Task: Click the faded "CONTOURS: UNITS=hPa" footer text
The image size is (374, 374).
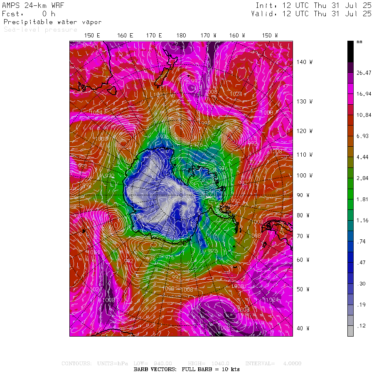Action: [x=95, y=364]
